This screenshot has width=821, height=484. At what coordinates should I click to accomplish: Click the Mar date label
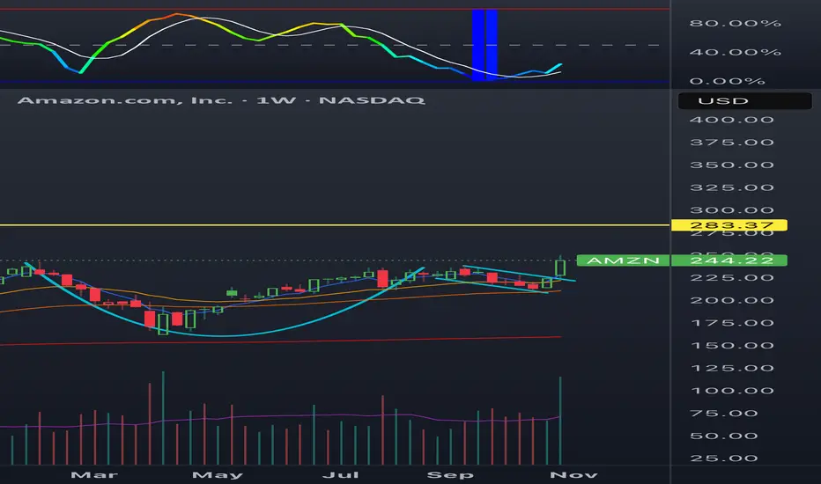94,475
